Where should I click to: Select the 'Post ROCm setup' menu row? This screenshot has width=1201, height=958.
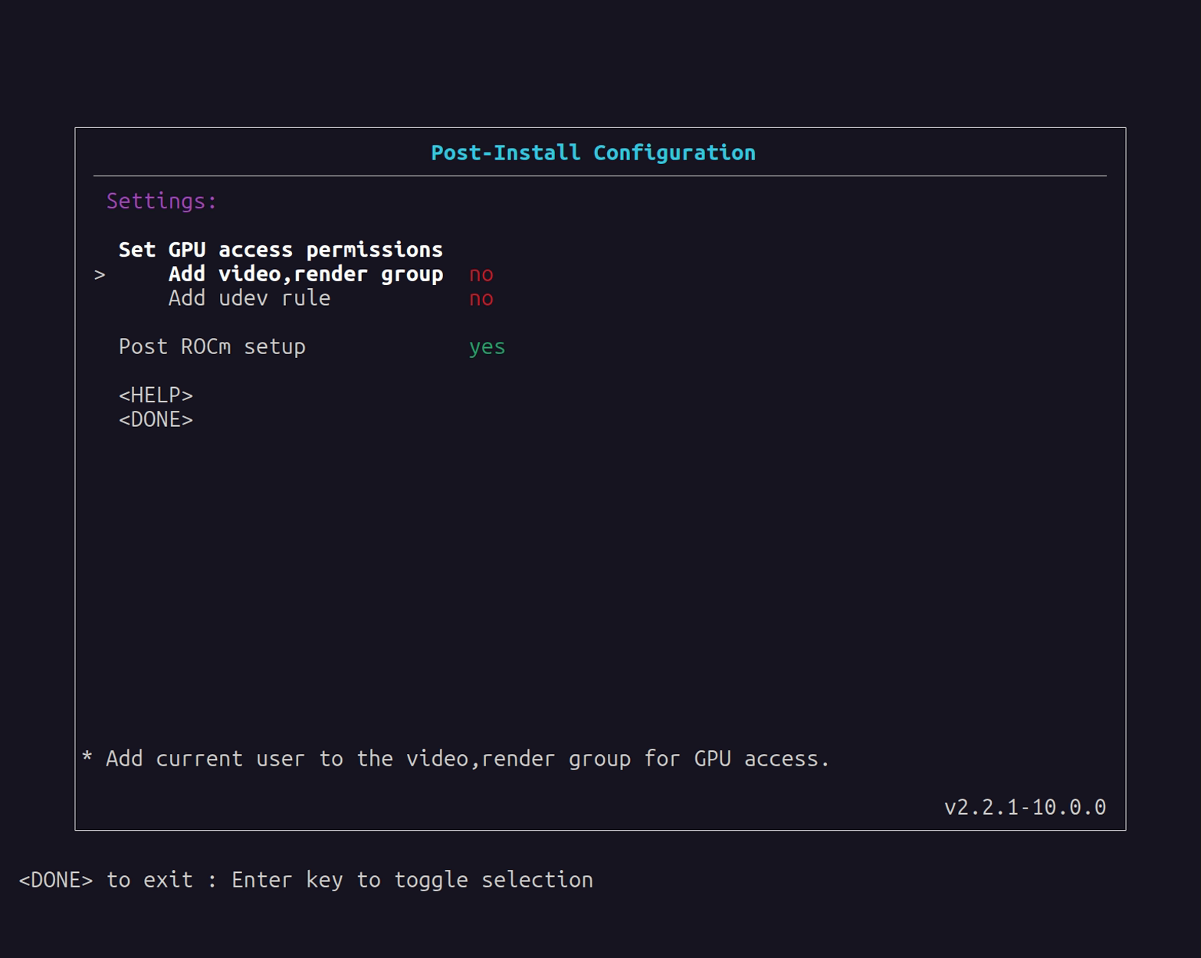[x=212, y=346]
